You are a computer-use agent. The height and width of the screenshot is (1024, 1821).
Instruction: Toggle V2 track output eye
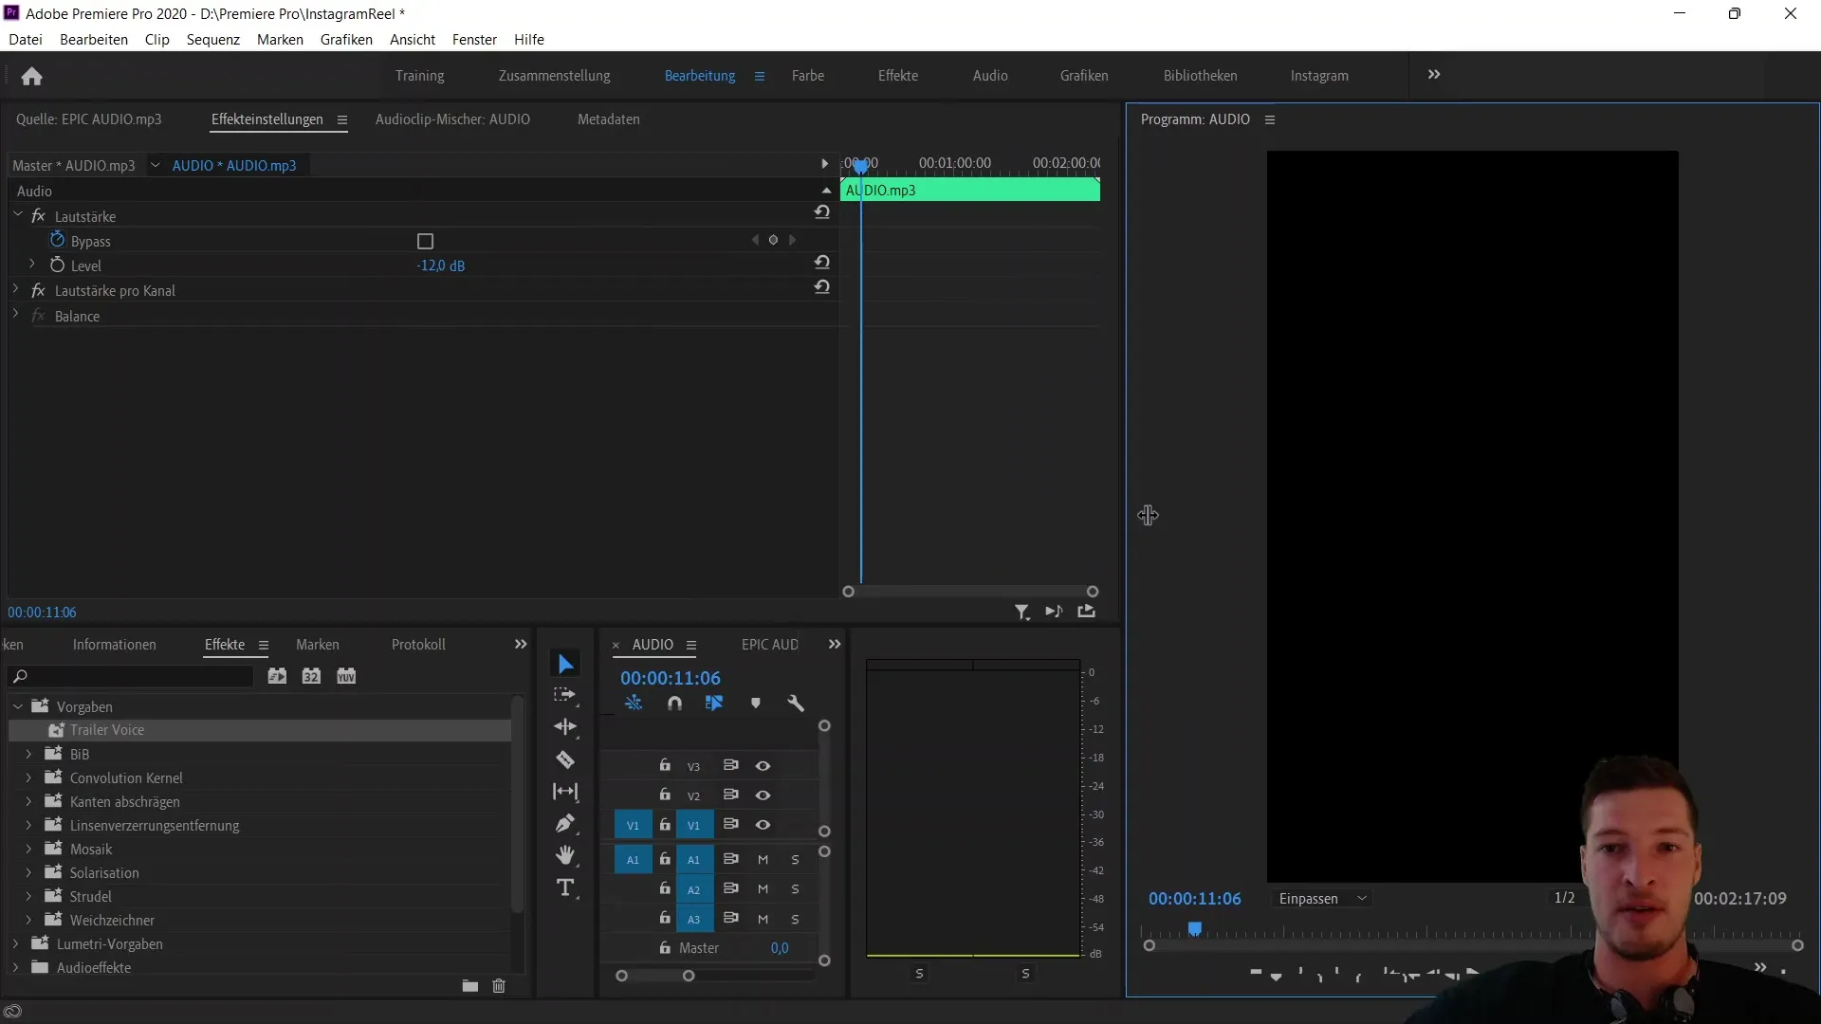pyautogui.click(x=763, y=795)
